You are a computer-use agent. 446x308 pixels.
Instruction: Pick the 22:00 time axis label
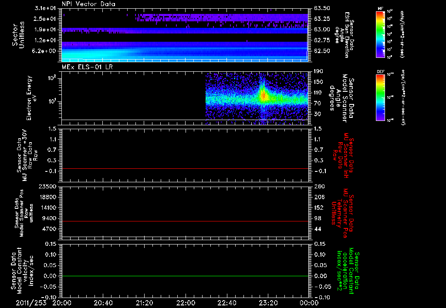(186, 302)
